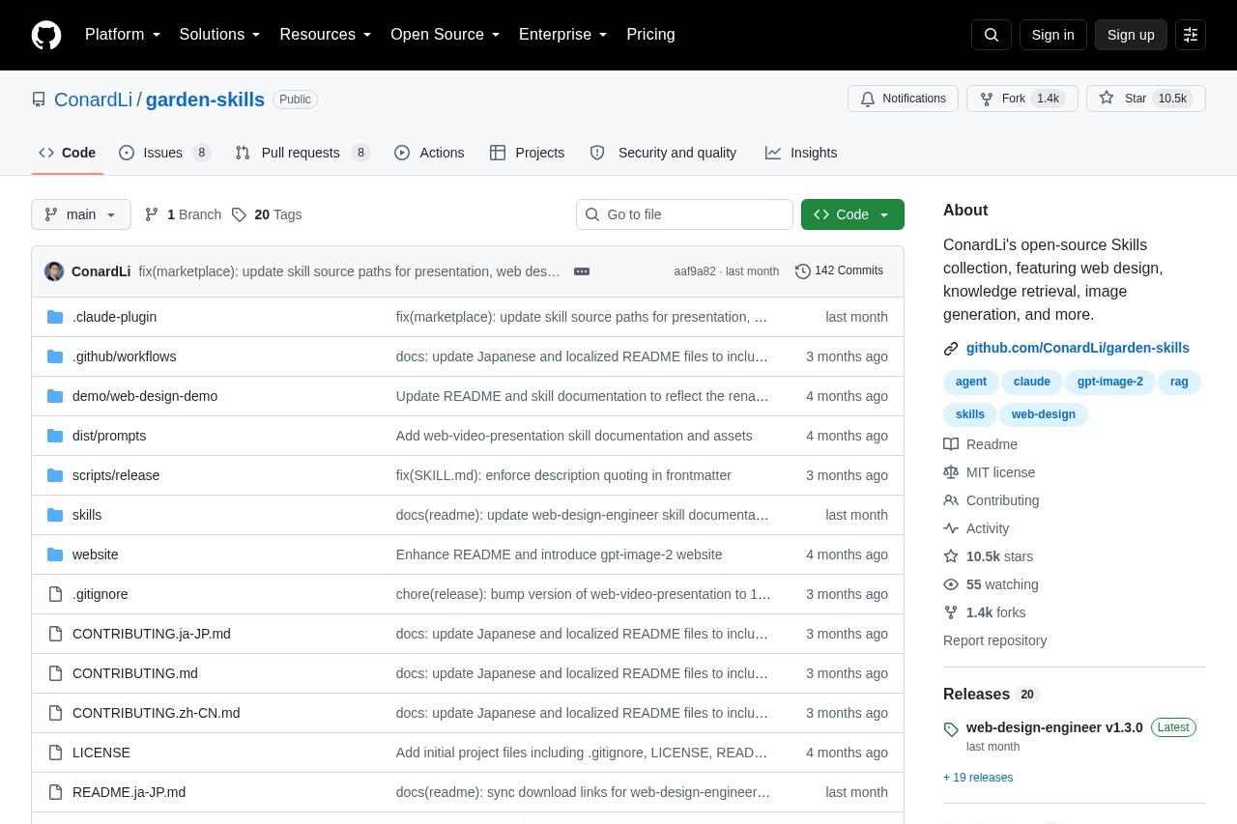Click the .github/workflows folder icon

tap(55, 356)
